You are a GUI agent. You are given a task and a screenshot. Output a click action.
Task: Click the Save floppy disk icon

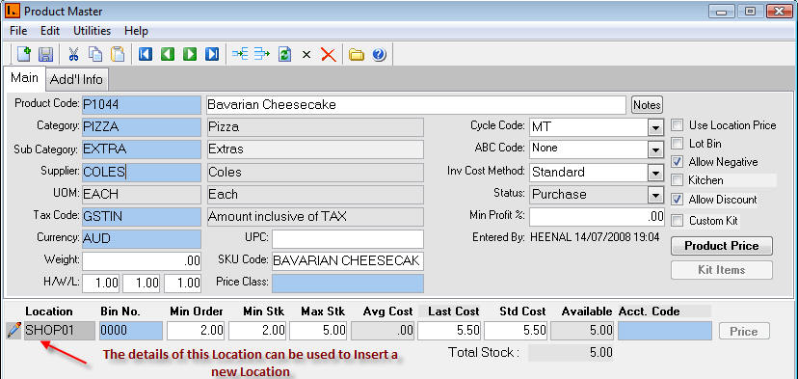46,54
